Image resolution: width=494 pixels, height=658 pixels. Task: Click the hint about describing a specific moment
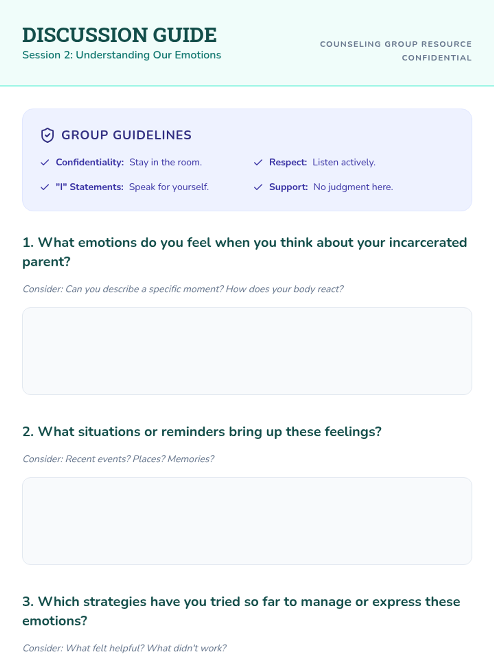[183, 289]
